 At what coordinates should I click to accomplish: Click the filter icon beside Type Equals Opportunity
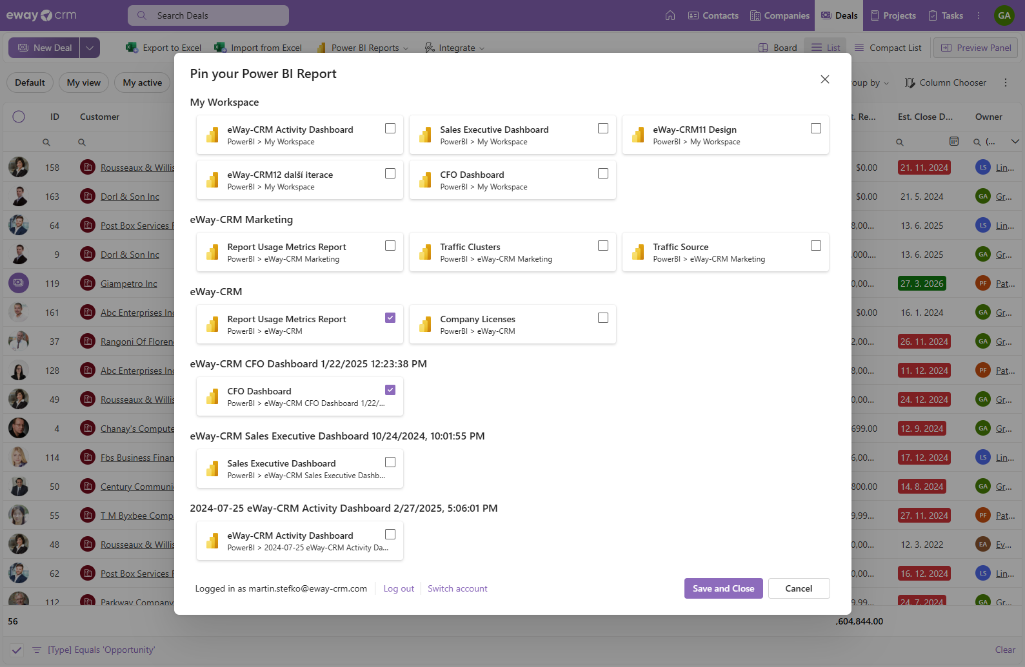[x=37, y=650]
